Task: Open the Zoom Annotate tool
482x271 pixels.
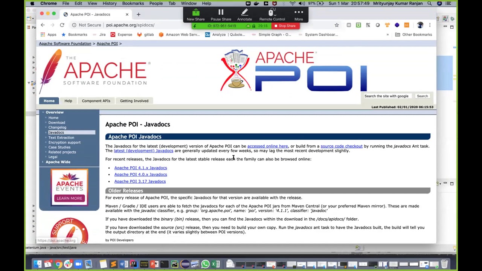Action: [x=244, y=13]
